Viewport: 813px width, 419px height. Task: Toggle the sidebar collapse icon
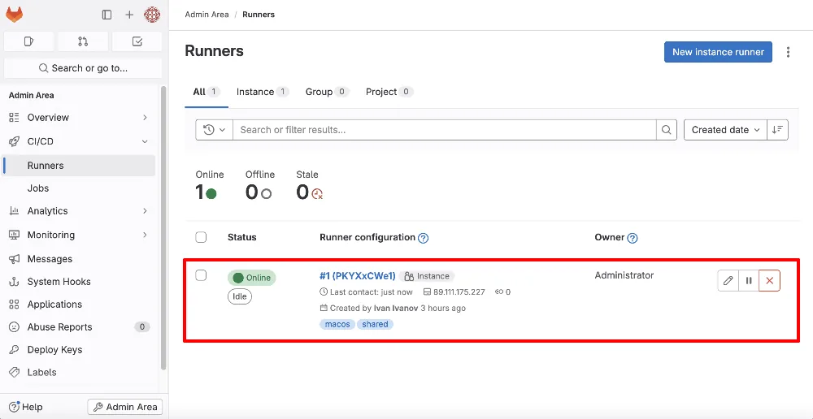(107, 15)
